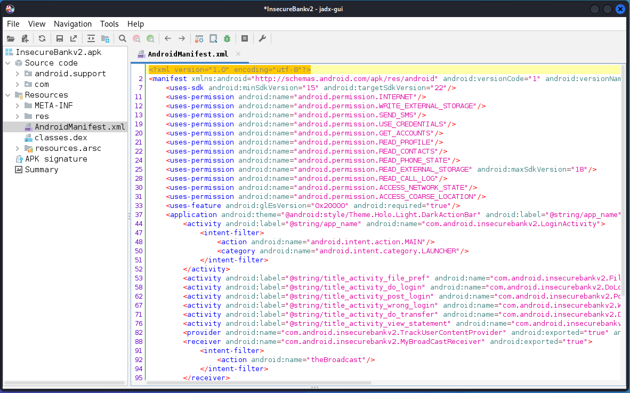Viewport: 630px width, 393px height.
Task: Open the File menu
Action: (13, 24)
